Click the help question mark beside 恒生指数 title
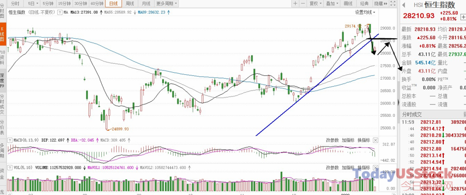 (x=60, y=12)
